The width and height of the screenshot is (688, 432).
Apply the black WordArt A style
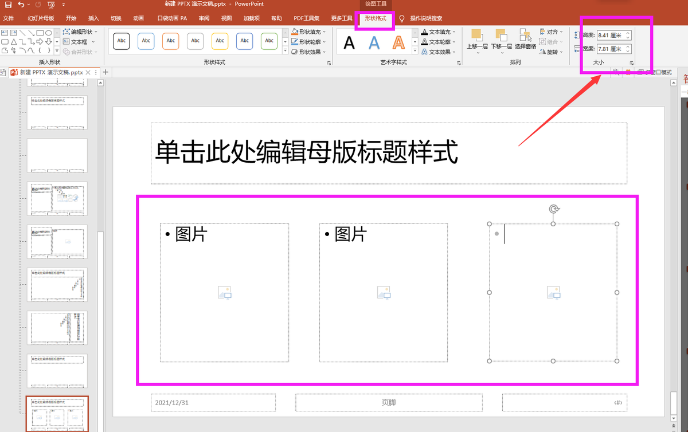coord(349,42)
